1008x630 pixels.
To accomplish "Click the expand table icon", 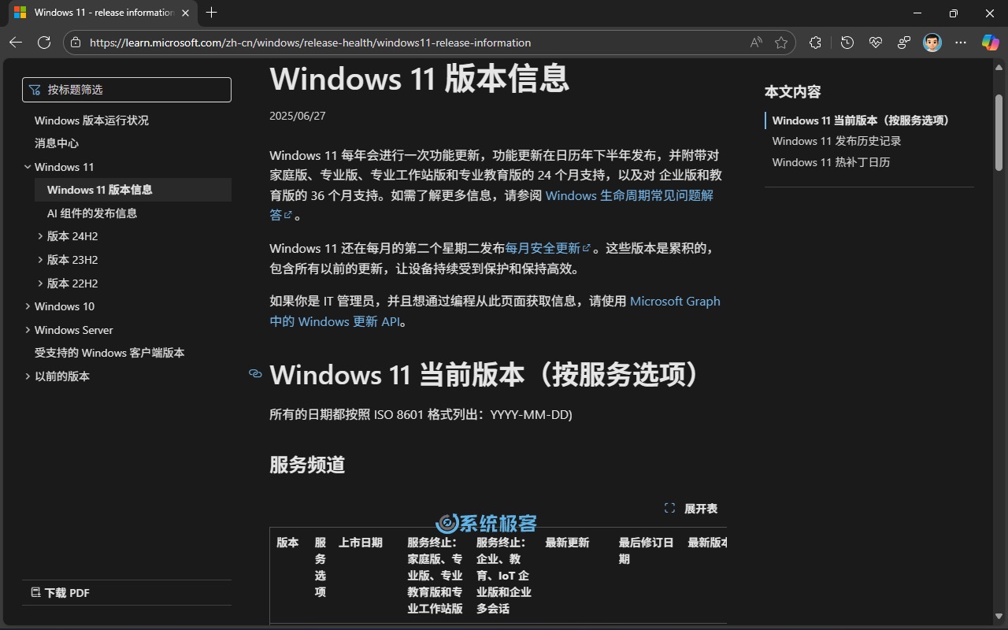I will pos(669,508).
